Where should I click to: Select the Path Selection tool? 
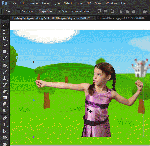5,131
